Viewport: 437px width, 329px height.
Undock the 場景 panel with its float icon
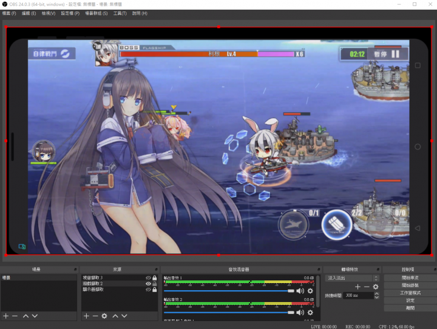coord(75,270)
